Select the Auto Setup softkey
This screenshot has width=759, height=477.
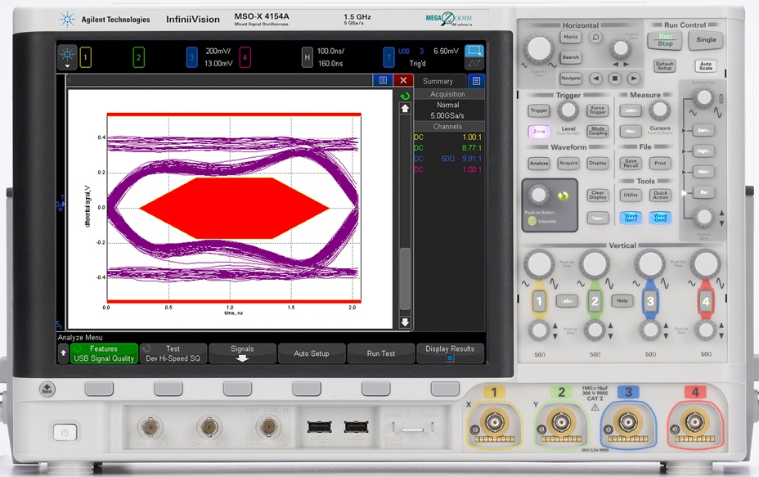click(x=312, y=353)
